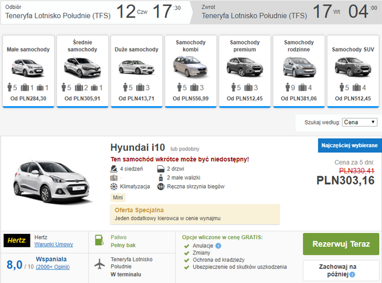Click Ubezpieczenie od skutków uszkodzenia item
Image resolution: width=382 pixels, height=283 pixels.
click(x=240, y=267)
